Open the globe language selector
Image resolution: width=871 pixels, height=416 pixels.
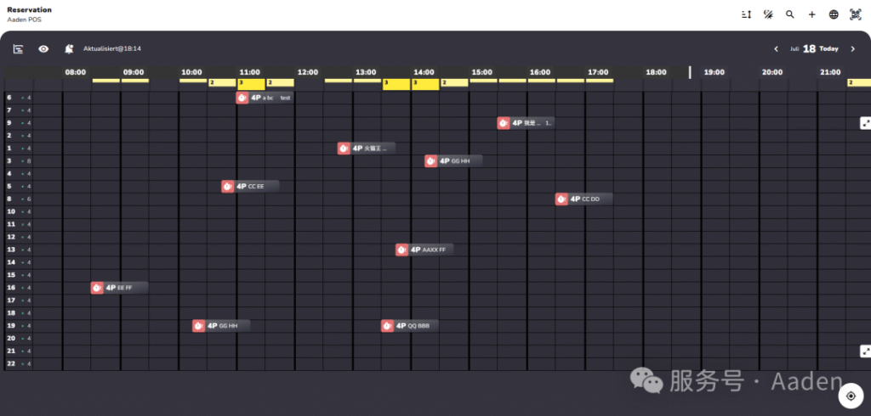tap(834, 14)
